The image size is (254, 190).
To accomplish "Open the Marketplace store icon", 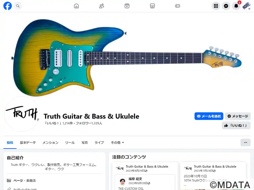I will point(152,6).
